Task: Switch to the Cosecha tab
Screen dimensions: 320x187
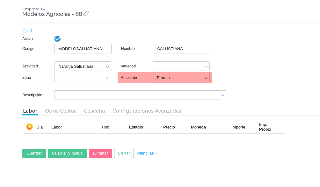Action: click(94, 111)
